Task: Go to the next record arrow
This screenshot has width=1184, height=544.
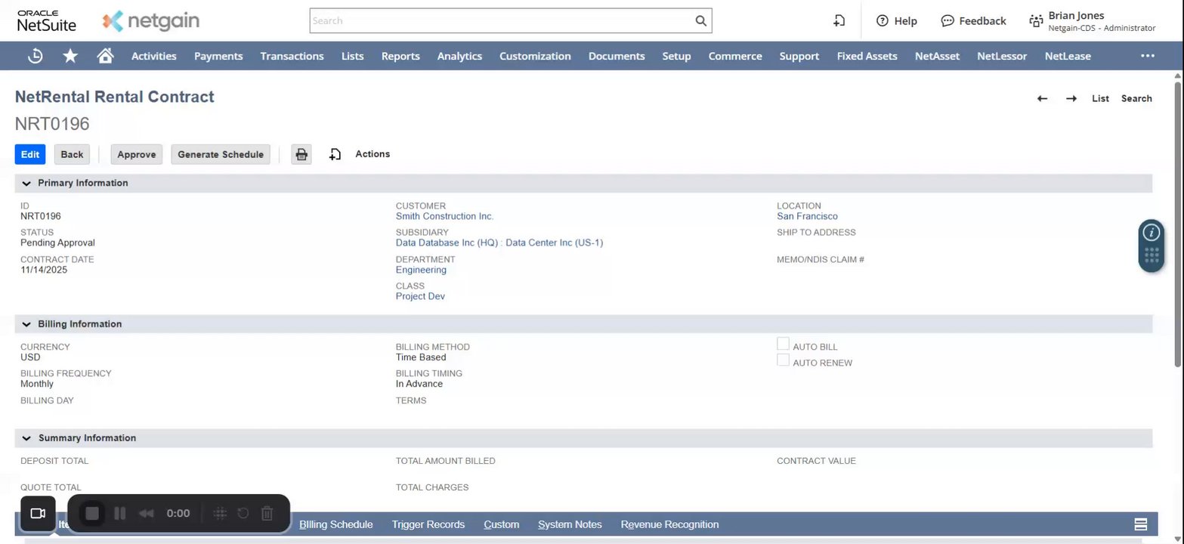Action: [x=1071, y=98]
